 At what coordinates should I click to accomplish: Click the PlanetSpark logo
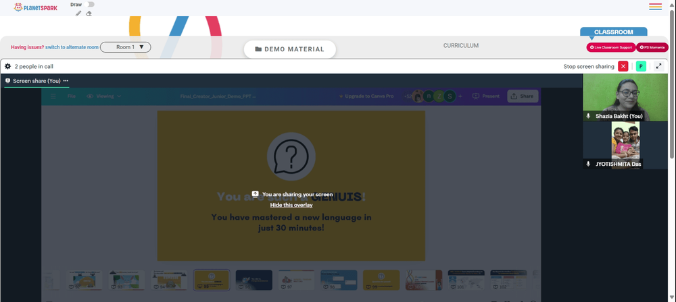tap(36, 7)
